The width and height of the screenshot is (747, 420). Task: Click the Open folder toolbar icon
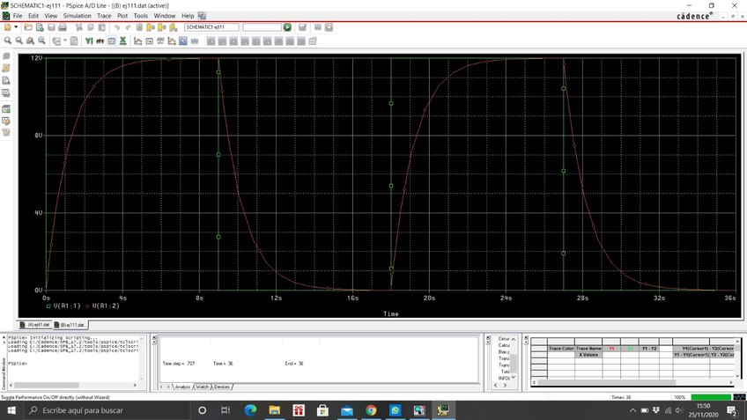28,27
